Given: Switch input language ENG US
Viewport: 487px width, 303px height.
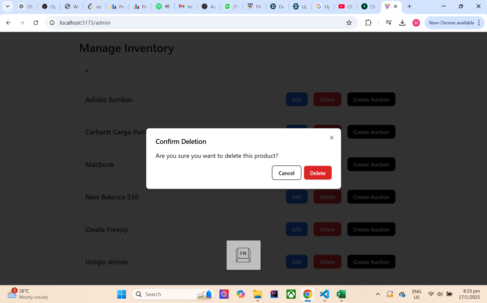Looking at the screenshot, I should 416,294.
